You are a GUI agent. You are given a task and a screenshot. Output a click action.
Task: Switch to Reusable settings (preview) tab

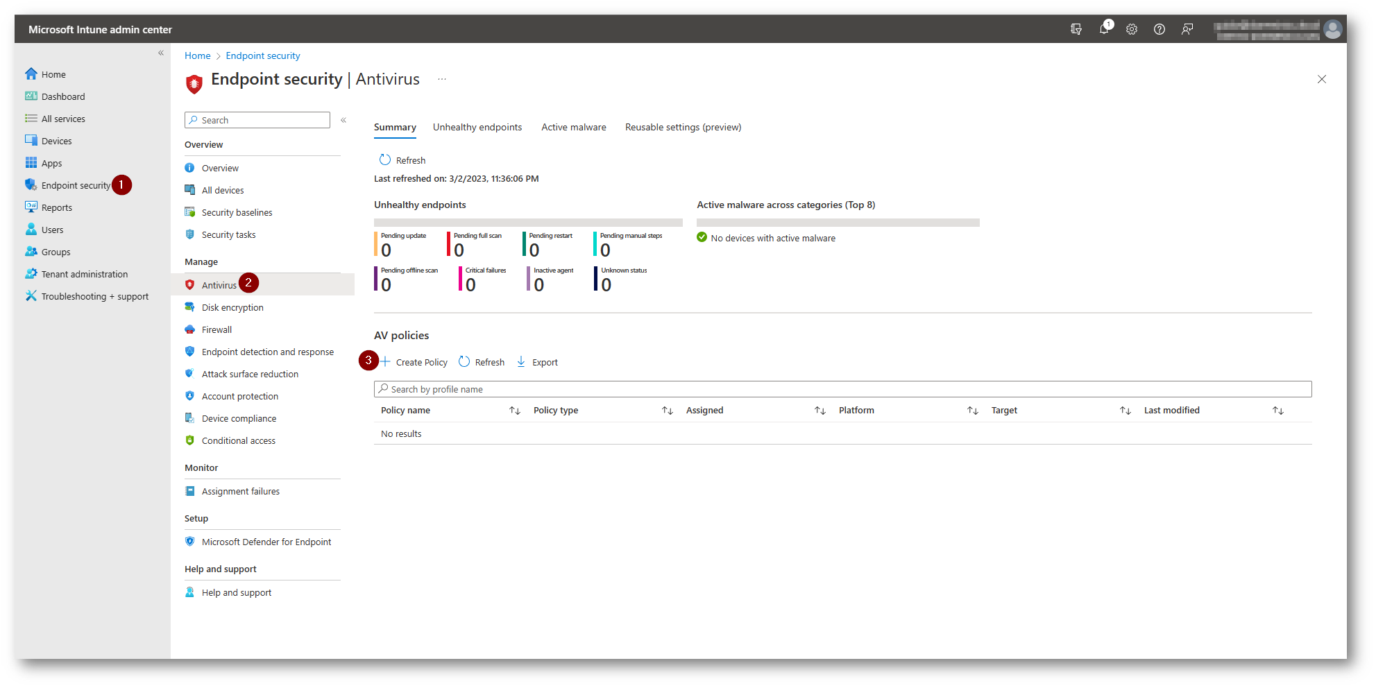pos(683,127)
